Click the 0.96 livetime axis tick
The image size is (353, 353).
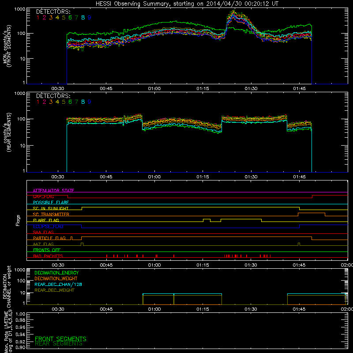click(x=20, y=327)
